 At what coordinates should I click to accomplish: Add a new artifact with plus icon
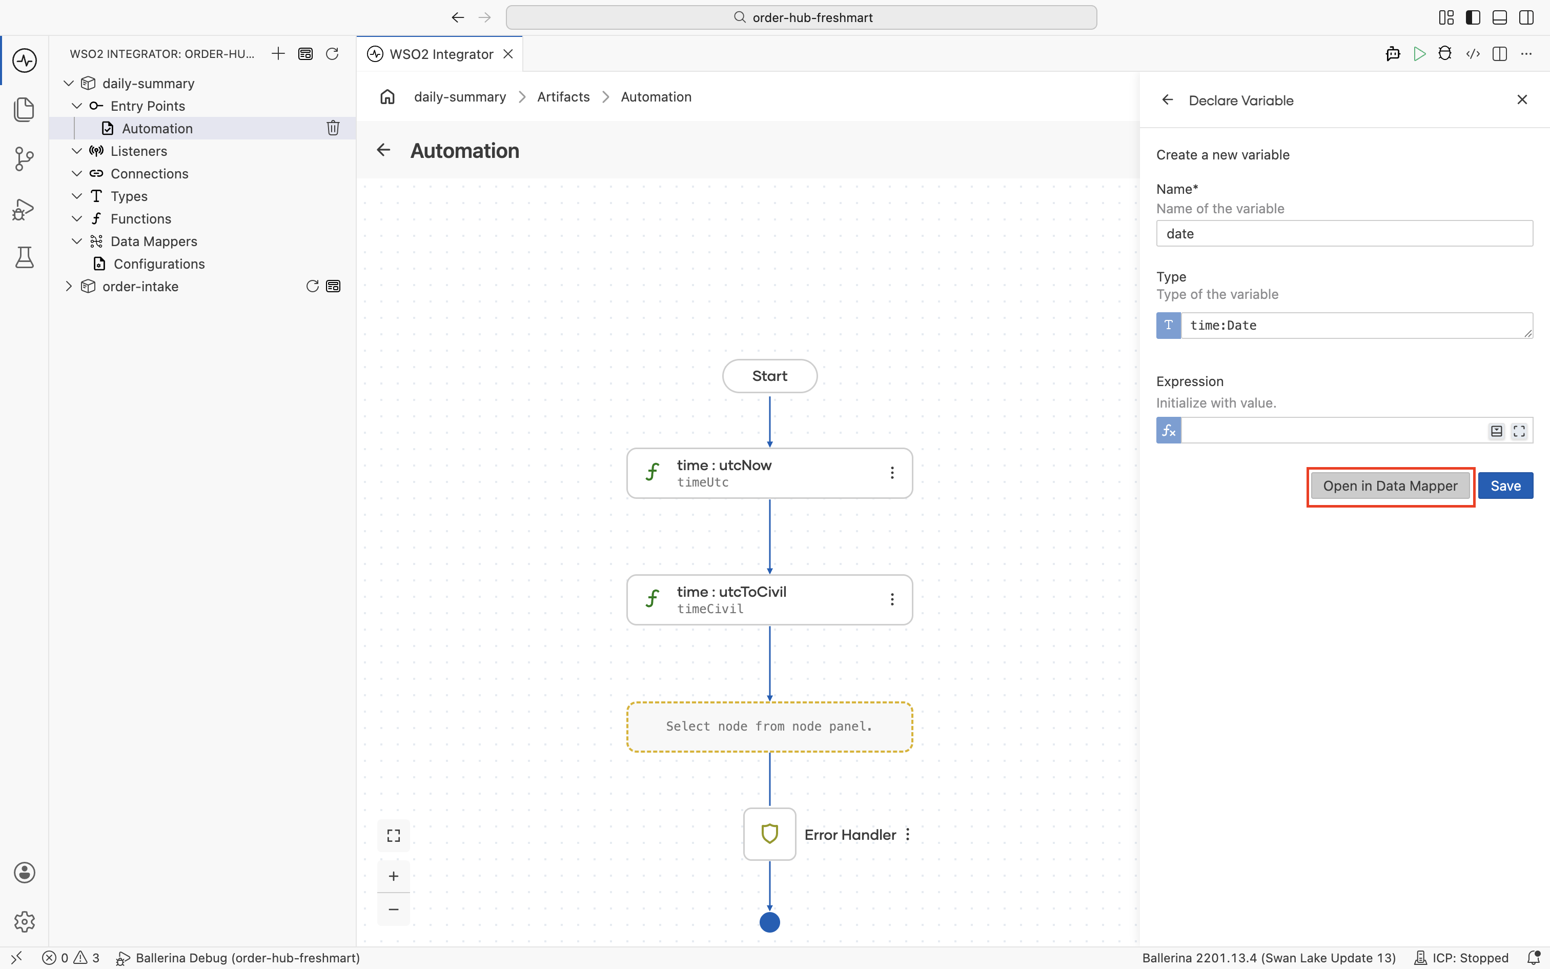278,54
